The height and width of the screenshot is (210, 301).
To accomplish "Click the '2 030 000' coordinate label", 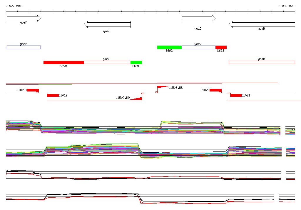I will tap(286, 6).
